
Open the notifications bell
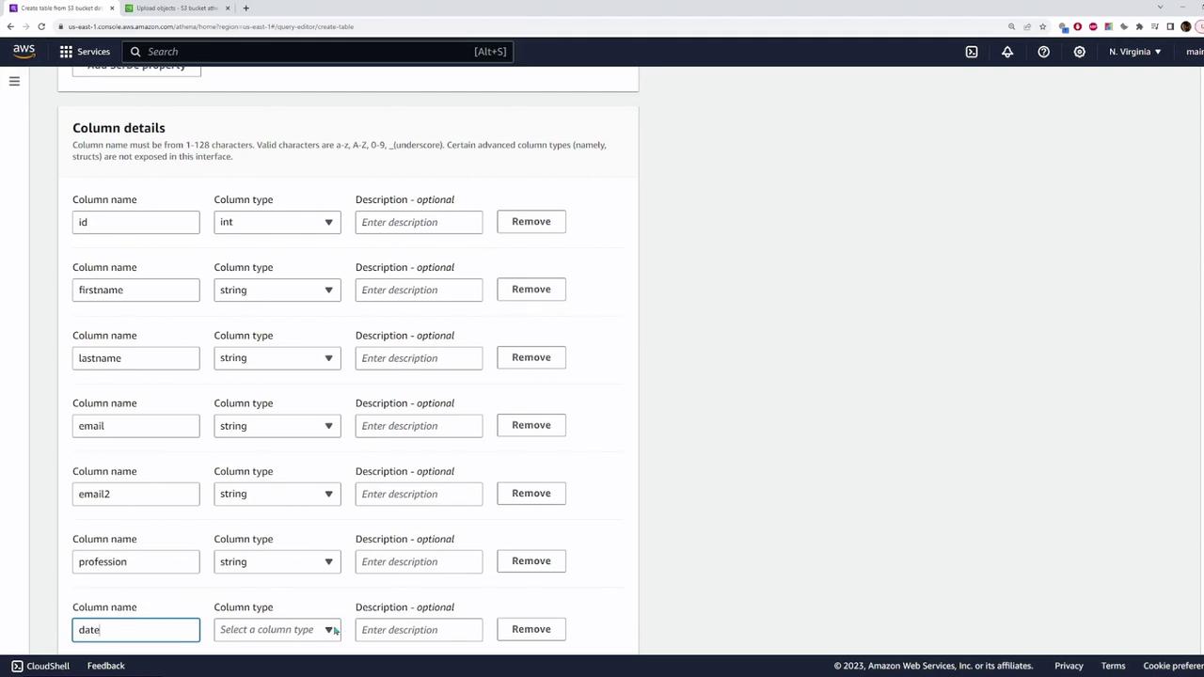[x=1007, y=52]
